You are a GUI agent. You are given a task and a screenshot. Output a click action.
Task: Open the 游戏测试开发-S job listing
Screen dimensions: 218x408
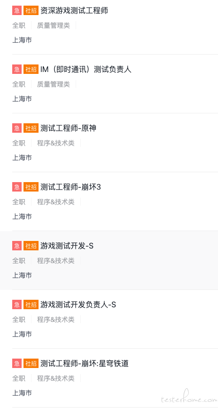click(67, 246)
